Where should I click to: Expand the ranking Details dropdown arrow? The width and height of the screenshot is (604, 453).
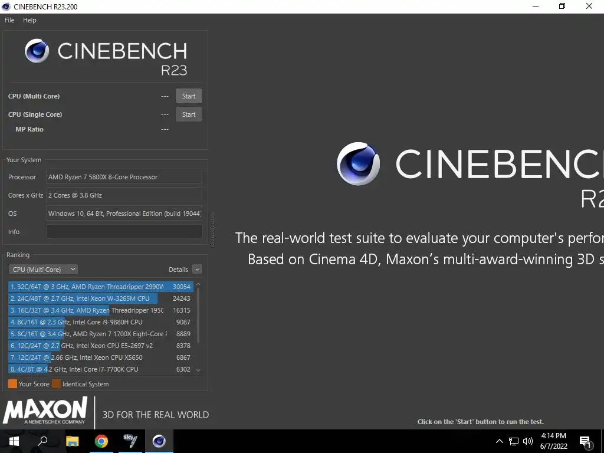[x=197, y=270]
